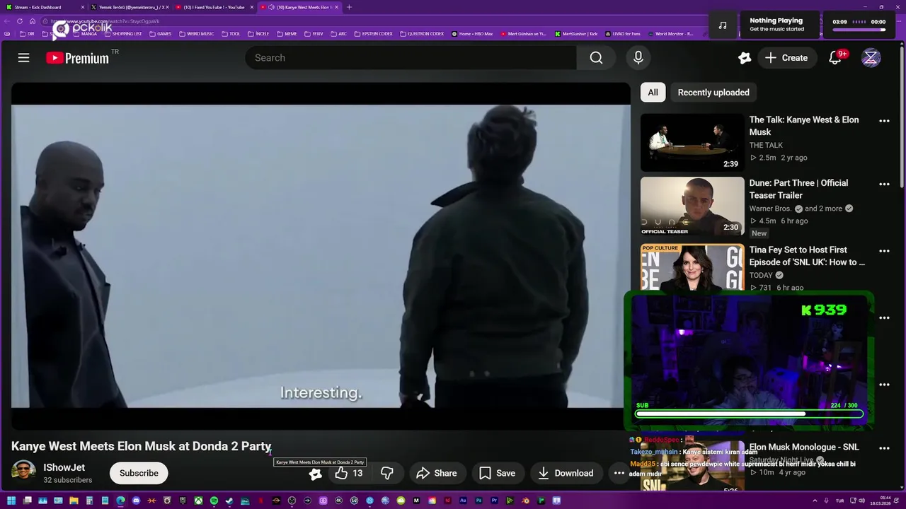Open options for Elon Musk Monologue video
This screenshot has height=509, width=906.
click(884, 448)
